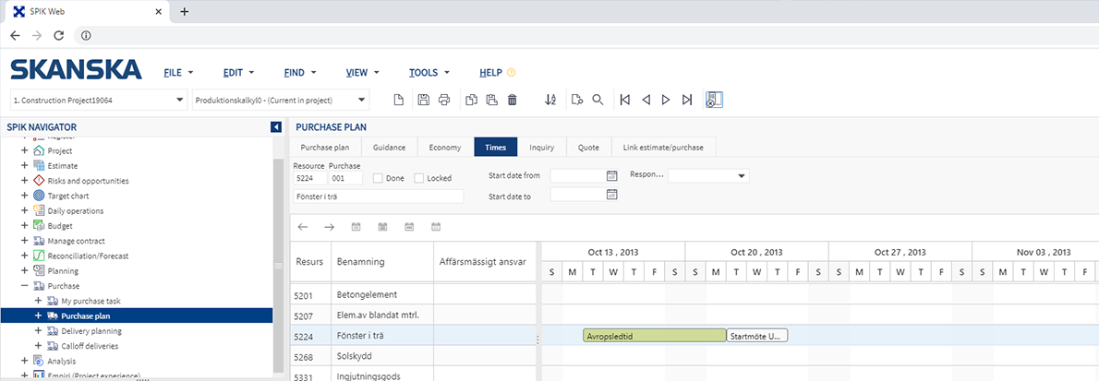This screenshot has height=381, width=1099.
Task: Open the FIND menu
Action: click(x=300, y=73)
